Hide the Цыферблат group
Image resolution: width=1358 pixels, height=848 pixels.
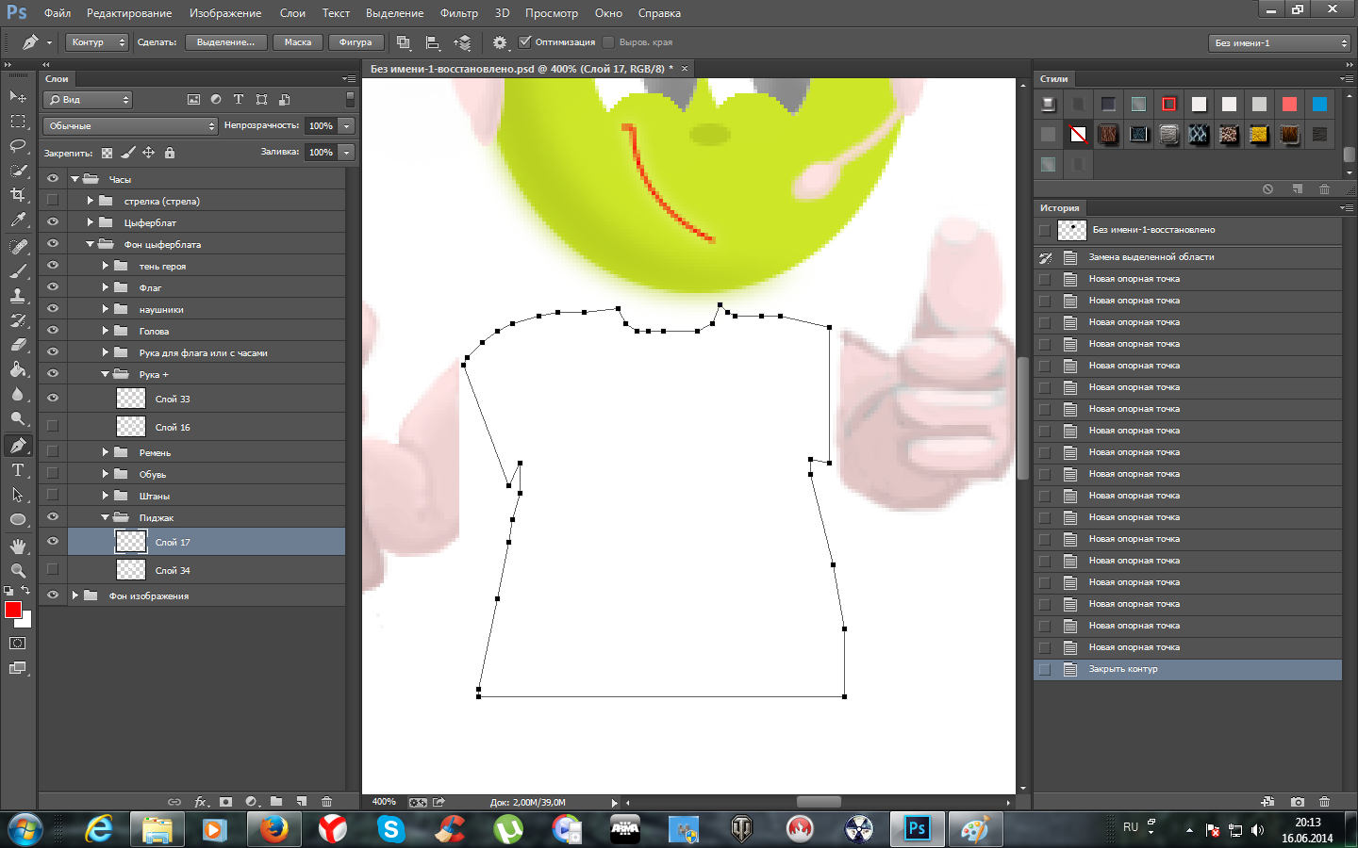point(53,221)
